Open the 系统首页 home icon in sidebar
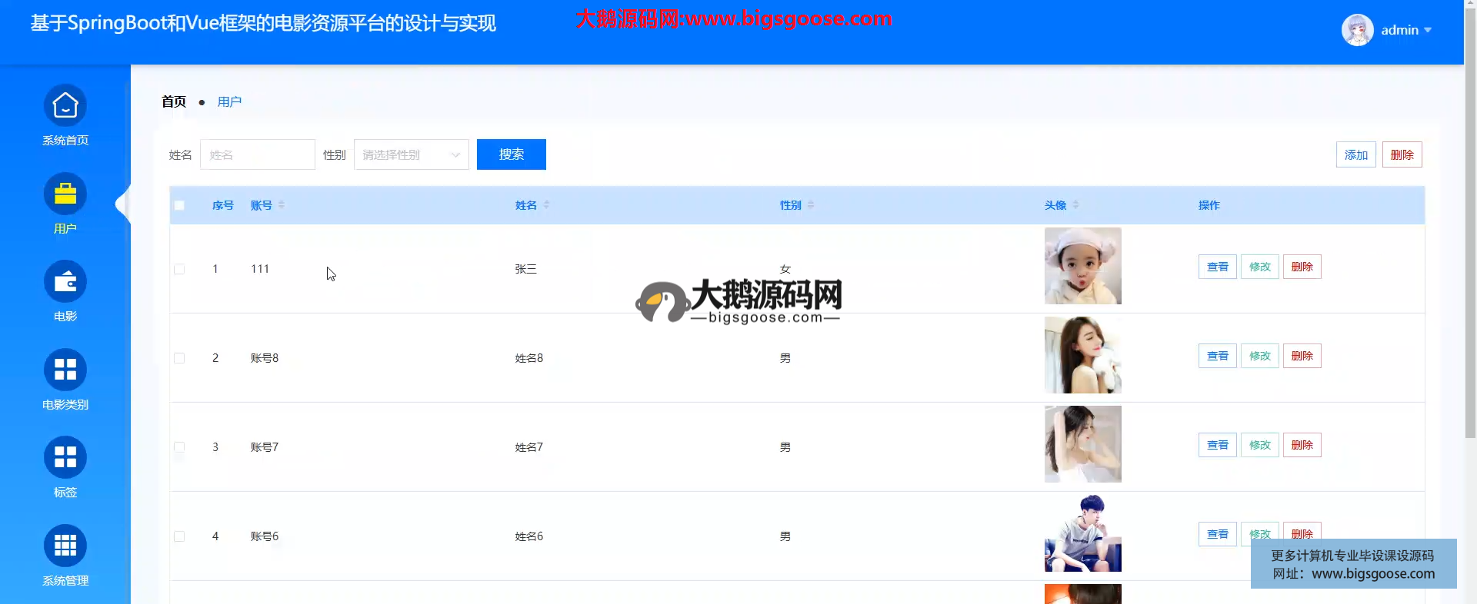The width and height of the screenshot is (1477, 604). tap(65, 106)
